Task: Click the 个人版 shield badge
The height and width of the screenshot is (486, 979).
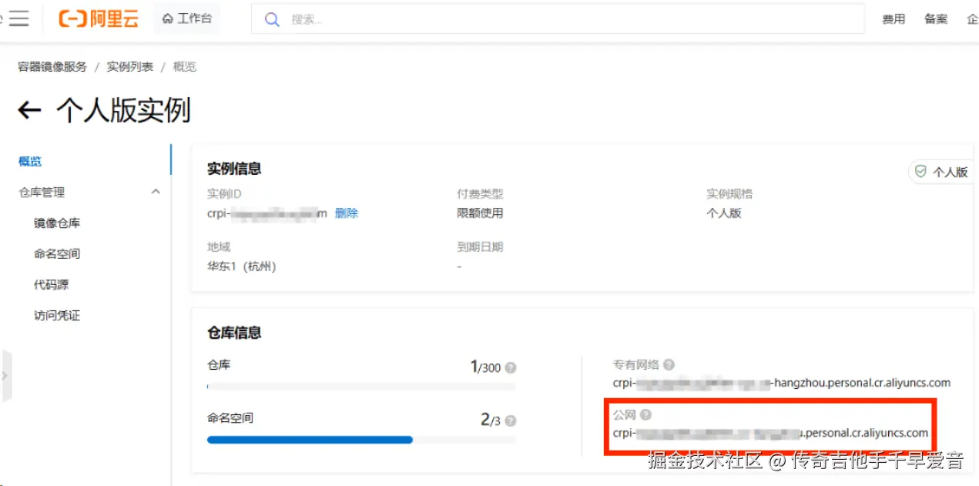Action: pyautogui.click(x=941, y=172)
